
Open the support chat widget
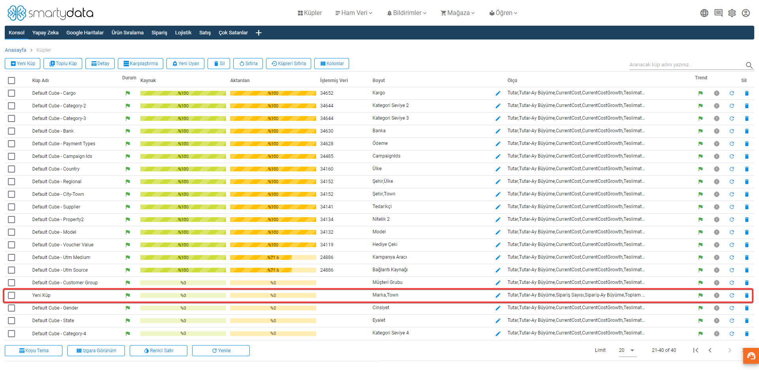(x=751, y=356)
